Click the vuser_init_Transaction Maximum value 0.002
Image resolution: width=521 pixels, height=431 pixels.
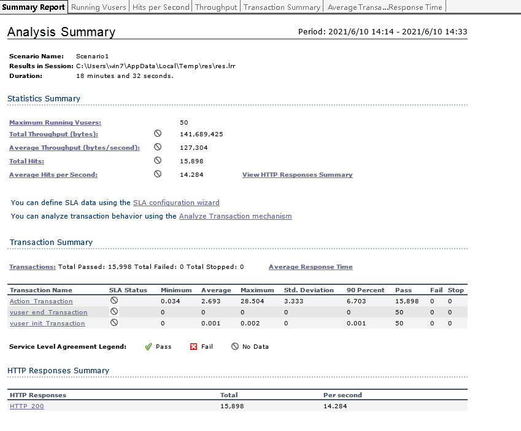tap(250, 324)
